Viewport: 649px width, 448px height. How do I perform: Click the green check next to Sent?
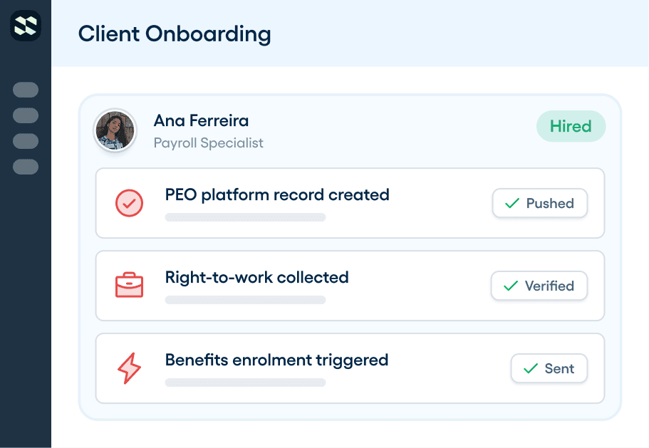tap(531, 368)
